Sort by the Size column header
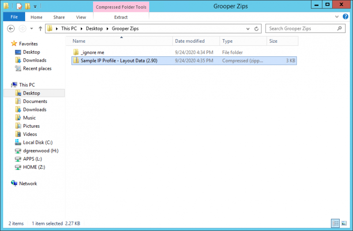This screenshot has width=353, height=231. [282, 41]
